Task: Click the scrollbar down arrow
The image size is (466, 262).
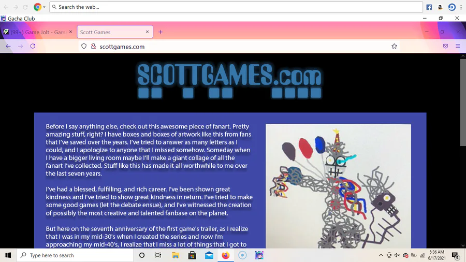Action: point(463,245)
